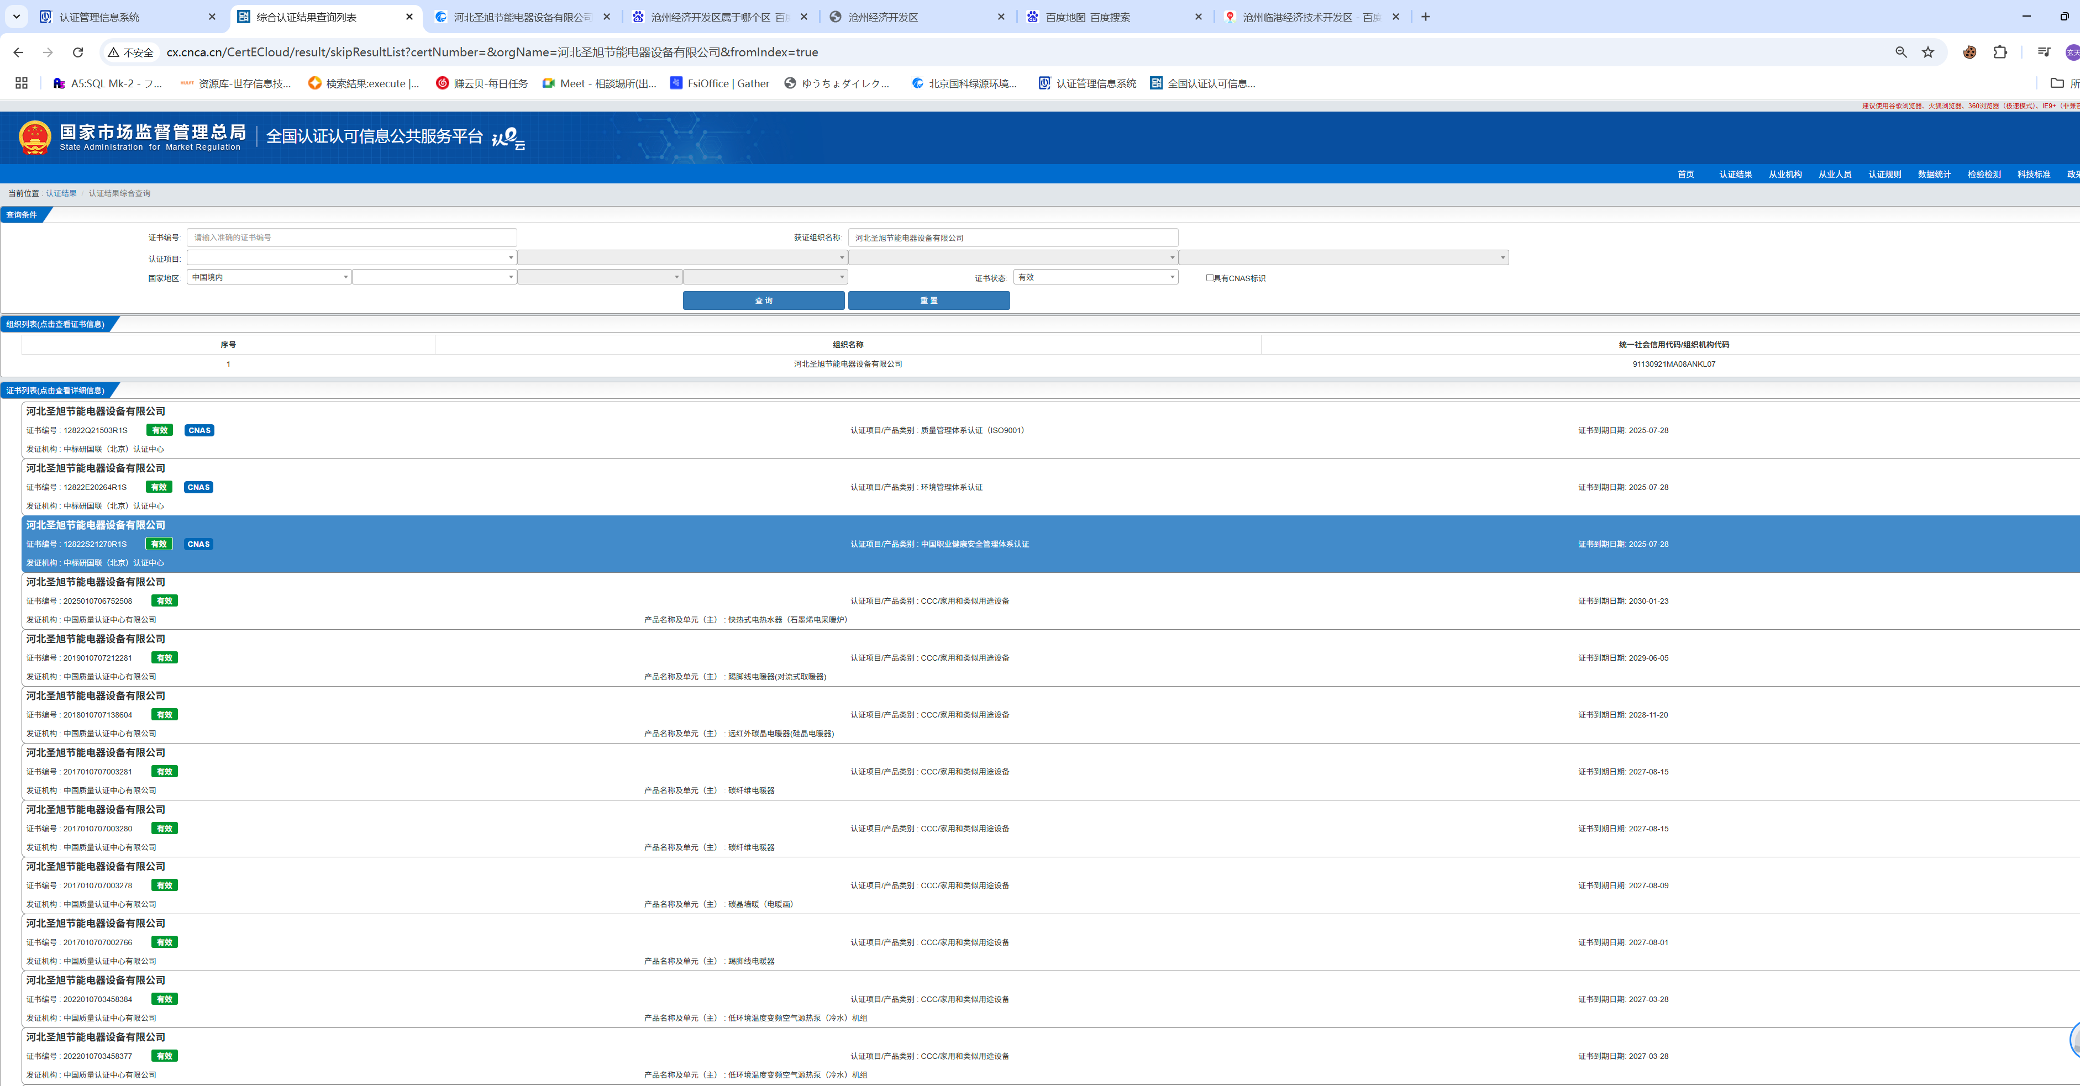The height and width of the screenshot is (1086, 2080).
Task: Click the 认证结果 breadcrumb link
Action: point(61,193)
